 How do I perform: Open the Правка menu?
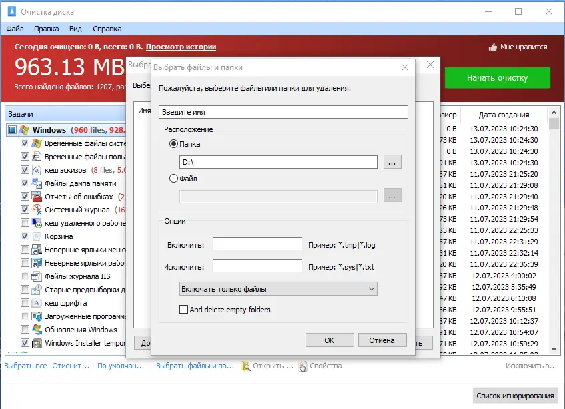pyautogui.click(x=47, y=29)
